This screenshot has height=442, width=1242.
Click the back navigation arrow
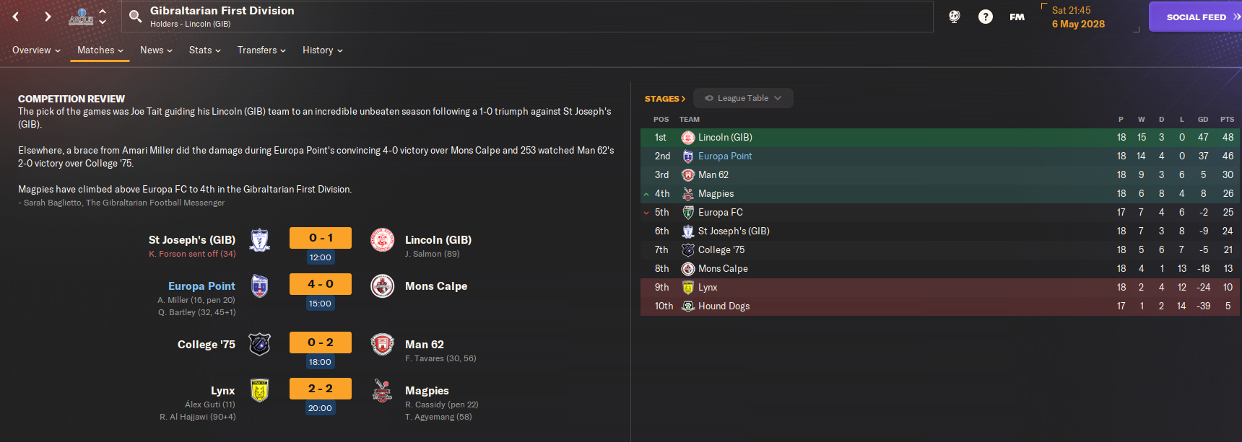(x=16, y=17)
